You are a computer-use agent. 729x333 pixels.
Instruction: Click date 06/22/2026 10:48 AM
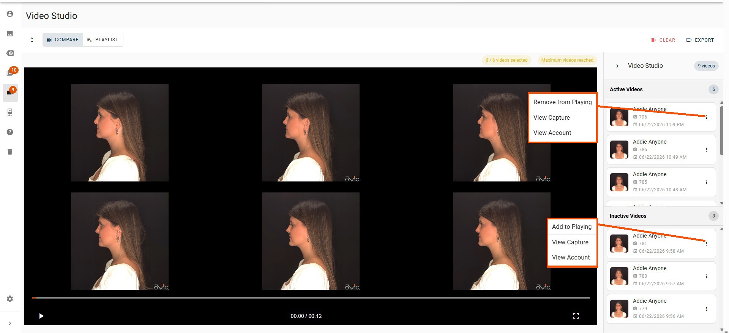coord(663,190)
